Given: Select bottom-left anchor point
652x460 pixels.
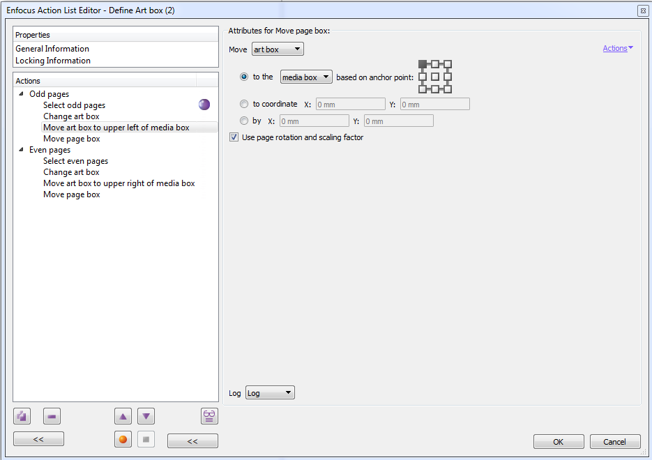Looking at the screenshot, I should [x=423, y=89].
